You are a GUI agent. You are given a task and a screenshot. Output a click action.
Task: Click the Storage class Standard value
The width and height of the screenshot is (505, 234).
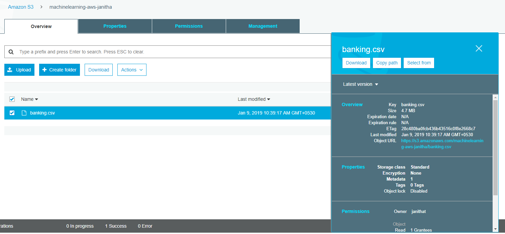point(420,167)
